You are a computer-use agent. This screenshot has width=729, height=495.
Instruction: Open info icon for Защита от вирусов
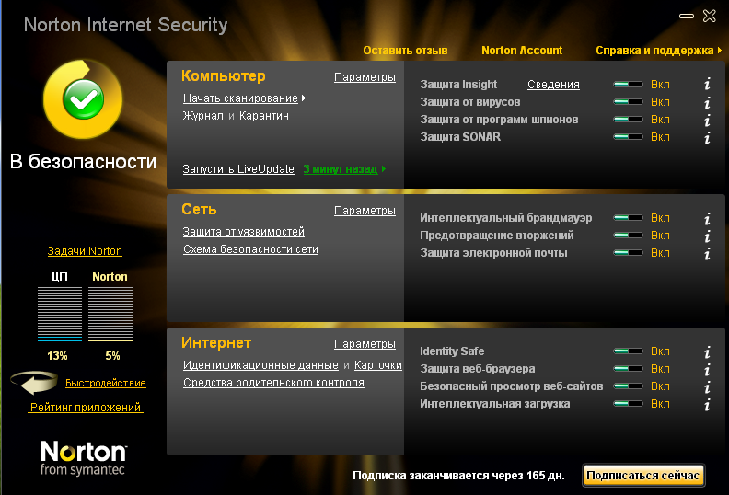[x=707, y=102]
